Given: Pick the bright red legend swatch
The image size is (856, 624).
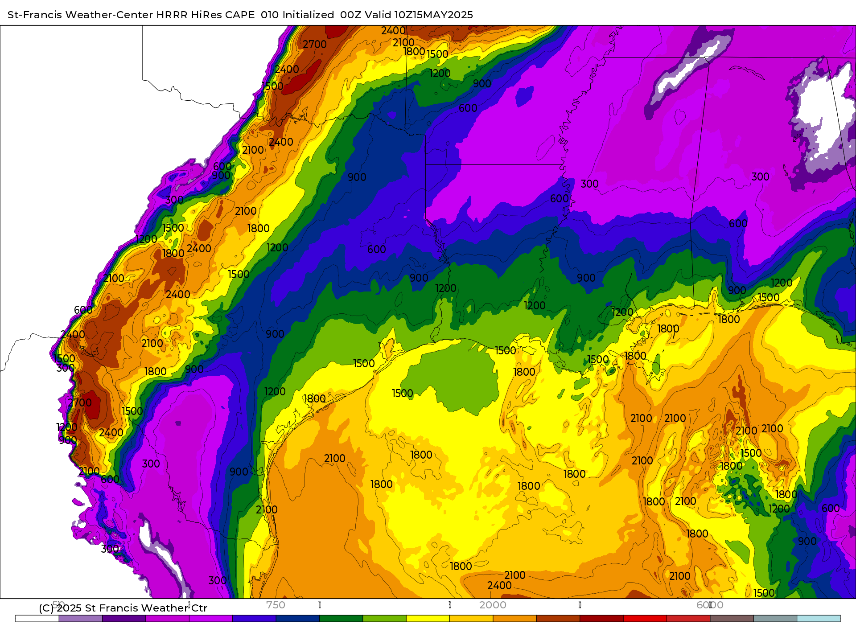Looking at the screenshot, I should coord(645,619).
